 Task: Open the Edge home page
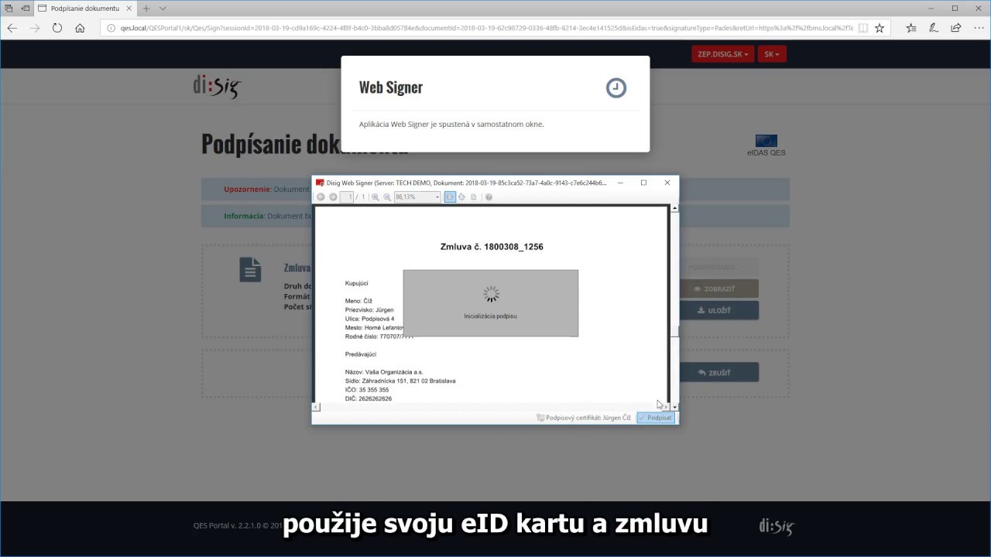click(80, 28)
